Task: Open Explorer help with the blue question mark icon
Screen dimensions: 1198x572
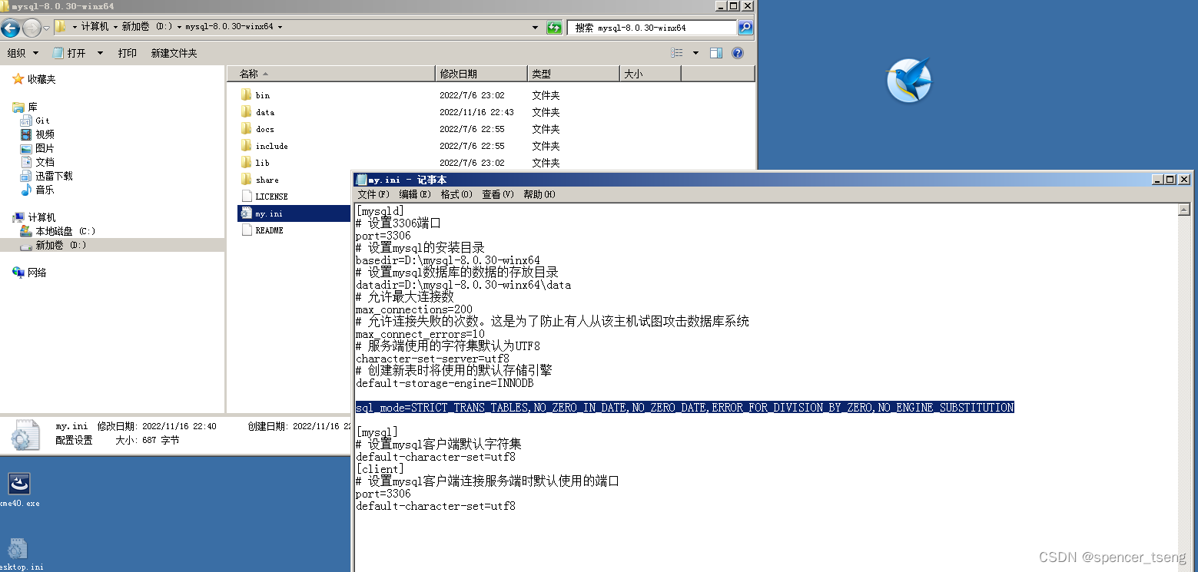Action: 738,52
